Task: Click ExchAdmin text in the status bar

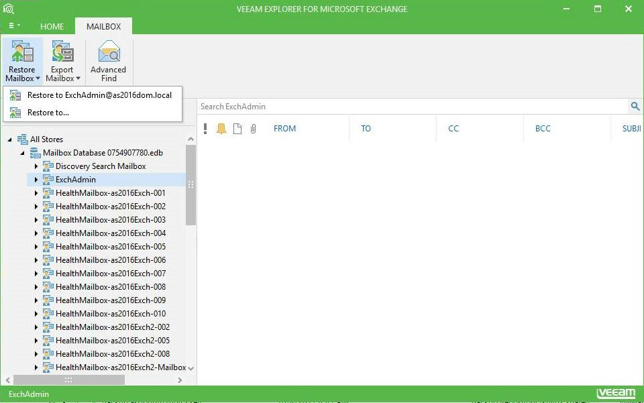Action: [x=29, y=394]
